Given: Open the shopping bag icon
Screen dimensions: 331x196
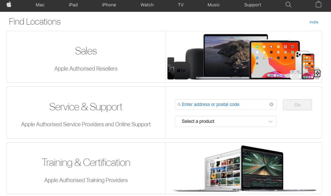Looking at the screenshot, I should pyautogui.click(x=318, y=4).
